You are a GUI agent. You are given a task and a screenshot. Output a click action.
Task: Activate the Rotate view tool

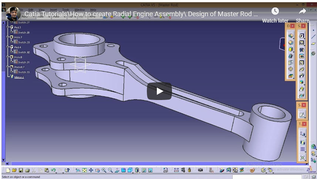pyautogui.click(x=97, y=170)
